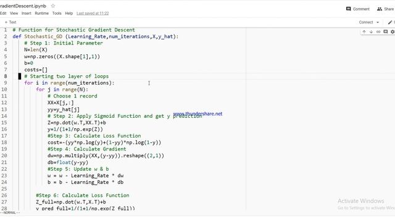The image size is (395, 222).
Task: Click '#Step 6: Calculate Loss Function' comment
Action: point(82,195)
